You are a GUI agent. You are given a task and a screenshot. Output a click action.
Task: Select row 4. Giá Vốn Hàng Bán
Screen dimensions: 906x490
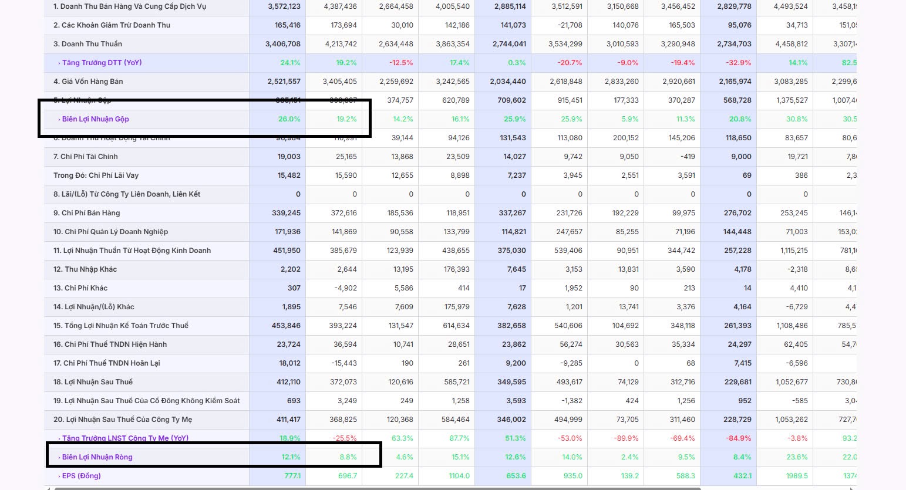(x=88, y=82)
